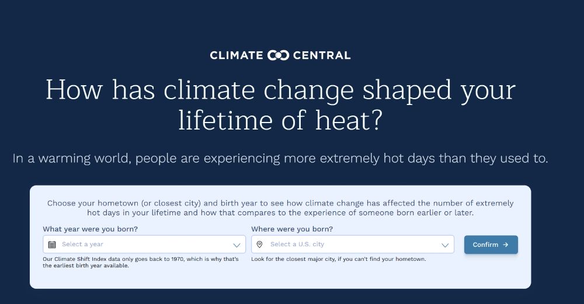Click 'Where were you born?' label

point(292,229)
